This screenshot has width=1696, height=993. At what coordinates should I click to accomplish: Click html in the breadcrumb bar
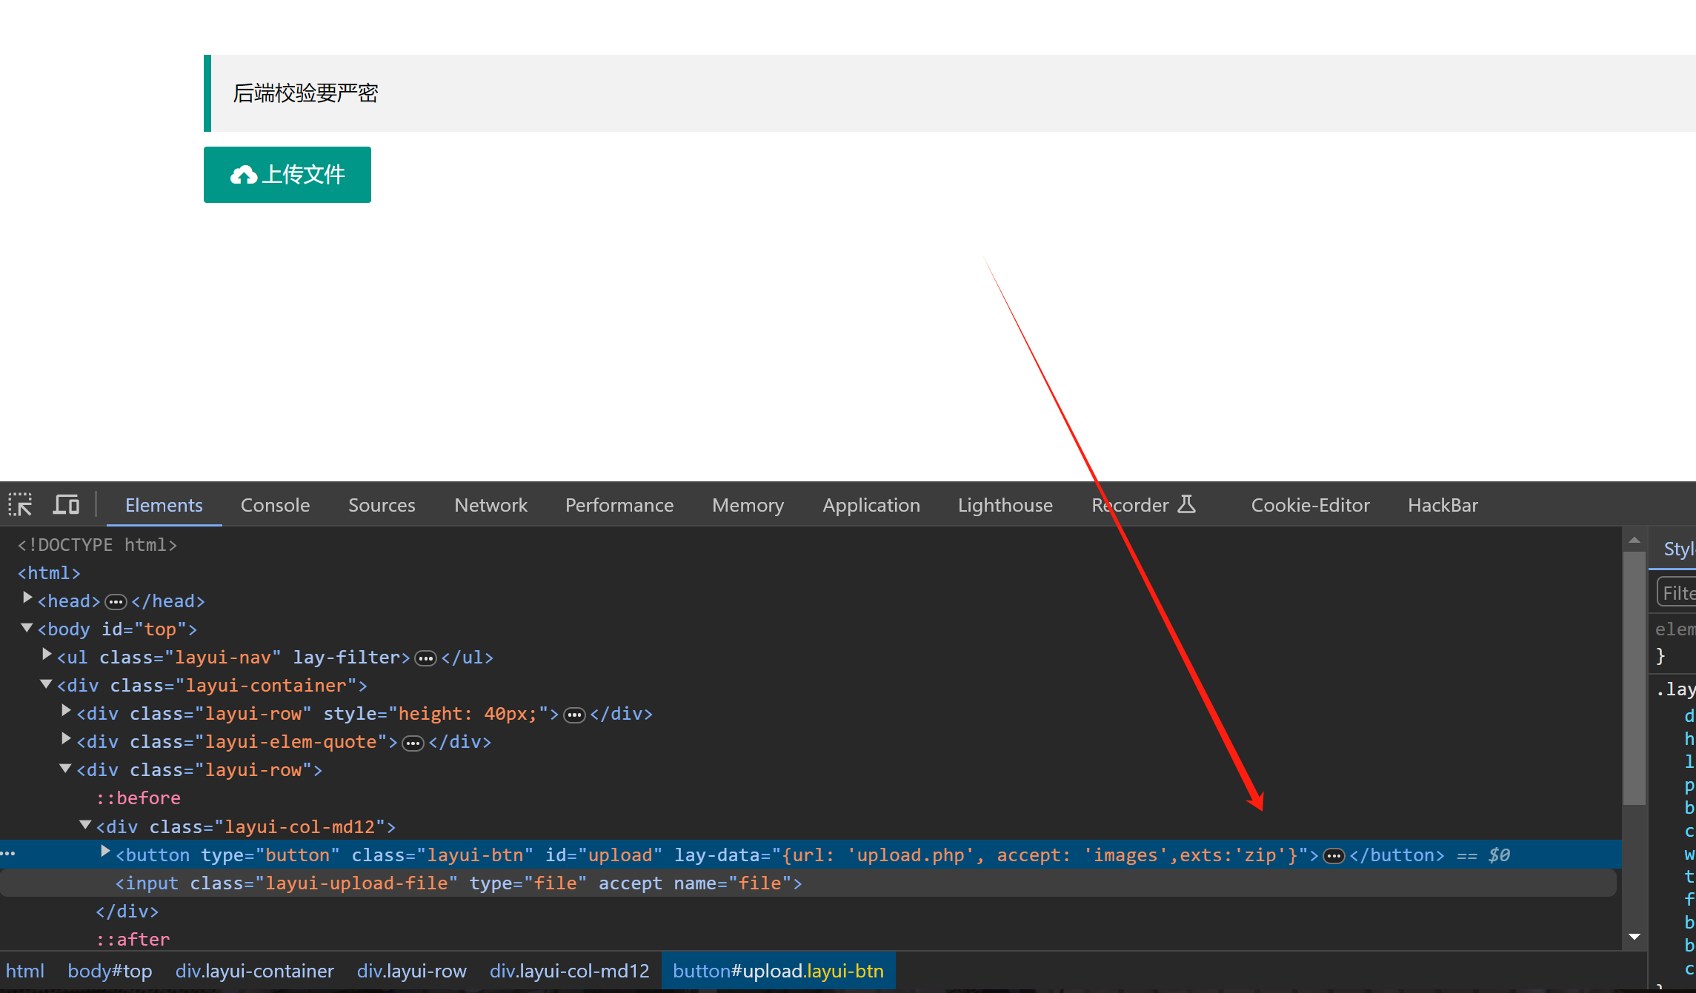point(25,971)
